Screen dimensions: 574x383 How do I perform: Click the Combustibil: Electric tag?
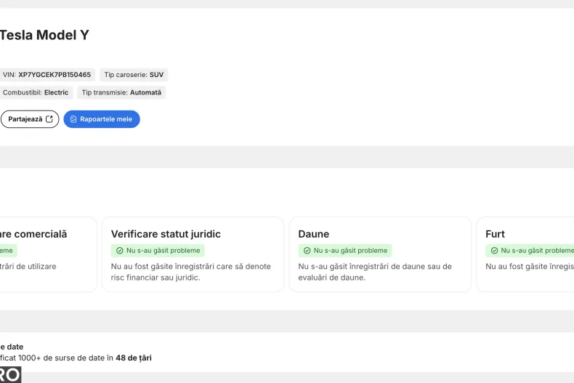point(36,92)
